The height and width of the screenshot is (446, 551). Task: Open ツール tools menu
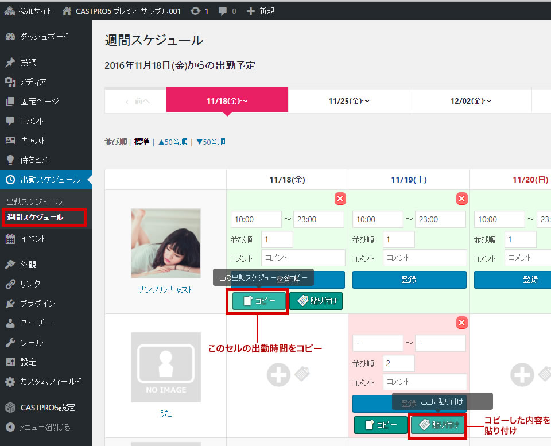pyautogui.click(x=46, y=342)
